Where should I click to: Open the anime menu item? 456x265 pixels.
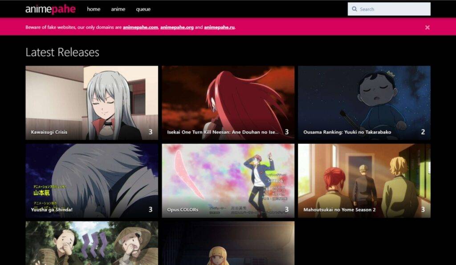click(x=118, y=9)
